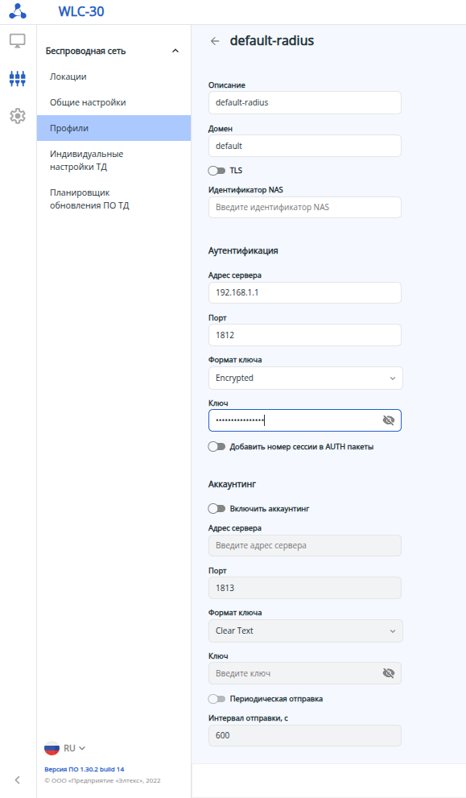Viewport: 466px width, 798px height.
Task: Collapse the sidebar with bottom-left chevron
Action: (x=17, y=779)
